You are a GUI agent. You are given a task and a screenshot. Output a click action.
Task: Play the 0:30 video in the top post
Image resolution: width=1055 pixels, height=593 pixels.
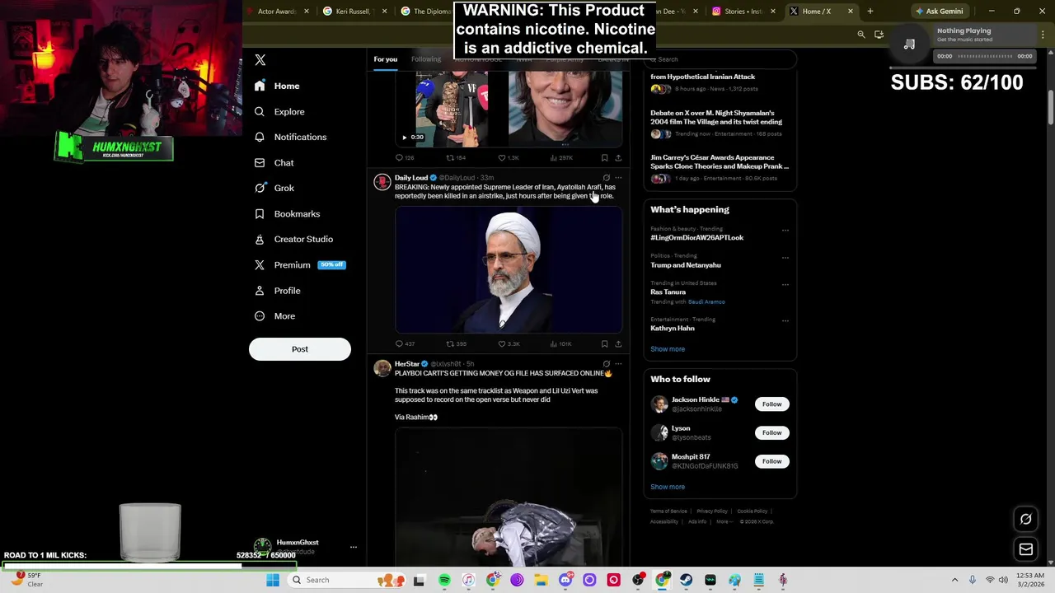404,138
